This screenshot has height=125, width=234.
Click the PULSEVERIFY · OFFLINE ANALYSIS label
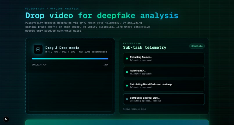(x=52, y=9)
